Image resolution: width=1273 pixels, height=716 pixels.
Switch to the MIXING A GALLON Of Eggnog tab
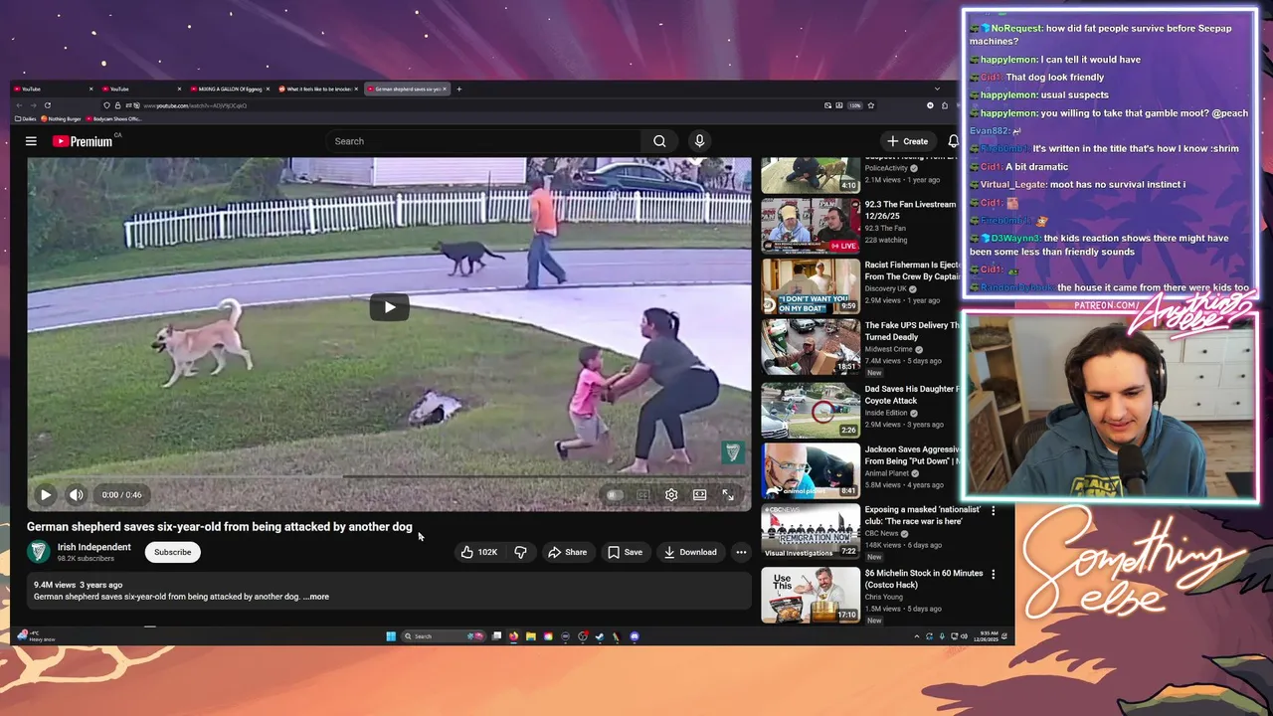pyautogui.click(x=230, y=89)
